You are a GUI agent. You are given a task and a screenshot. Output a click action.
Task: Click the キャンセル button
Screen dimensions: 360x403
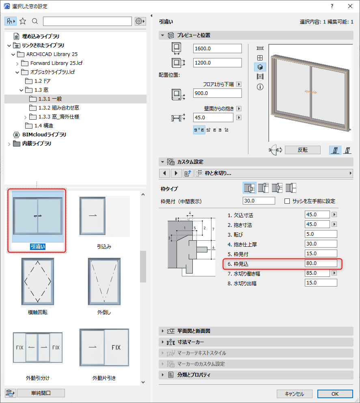click(295, 394)
